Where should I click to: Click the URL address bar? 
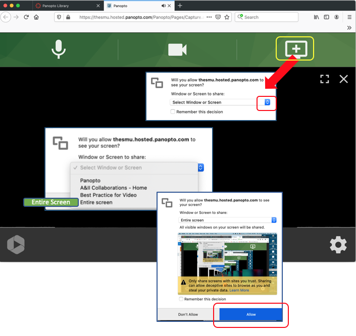point(142,17)
